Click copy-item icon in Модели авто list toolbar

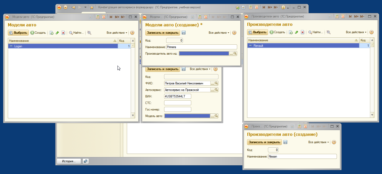(52, 33)
